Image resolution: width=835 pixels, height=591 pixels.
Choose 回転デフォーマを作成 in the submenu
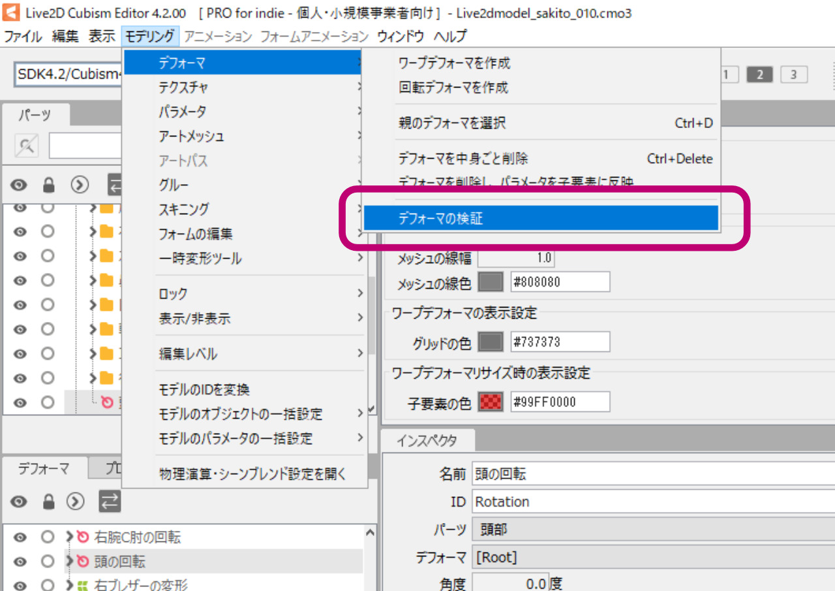click(541, 88)
